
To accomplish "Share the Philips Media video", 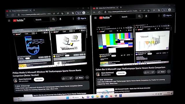I will [x=79, y=78].
